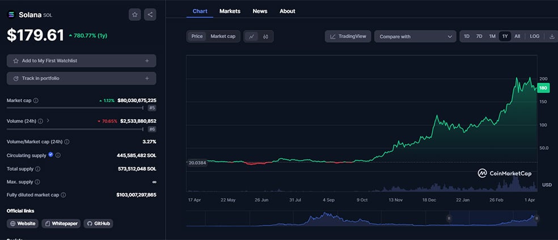
Task: Switch to candlestick chart view icon
Action: 265,36
